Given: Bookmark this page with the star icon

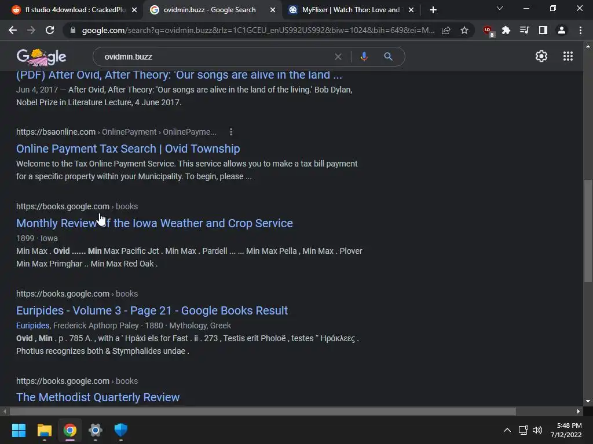Looking at the screenshot, I should point(464,30).
